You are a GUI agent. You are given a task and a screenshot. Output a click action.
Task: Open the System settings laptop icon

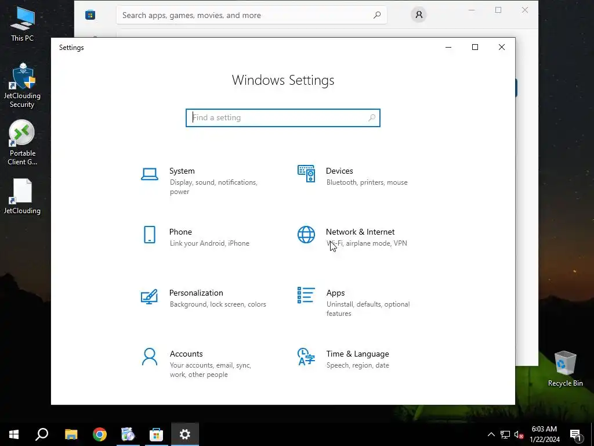pos(150,174)
